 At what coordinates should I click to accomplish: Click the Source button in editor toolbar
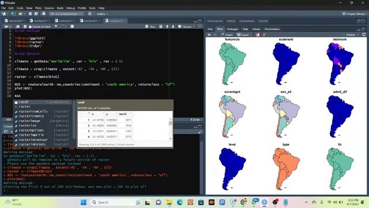185,27
